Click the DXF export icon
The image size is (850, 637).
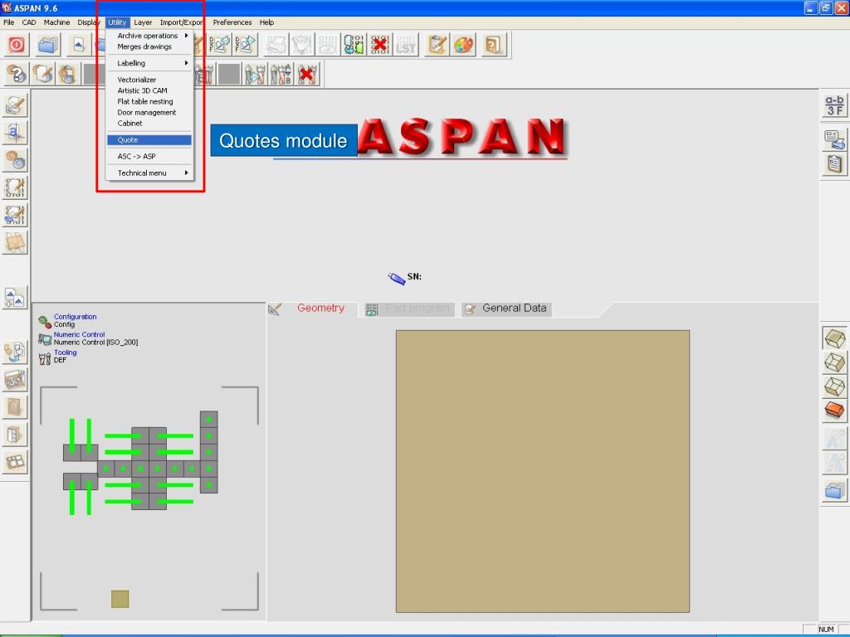(x=245, y=45)
